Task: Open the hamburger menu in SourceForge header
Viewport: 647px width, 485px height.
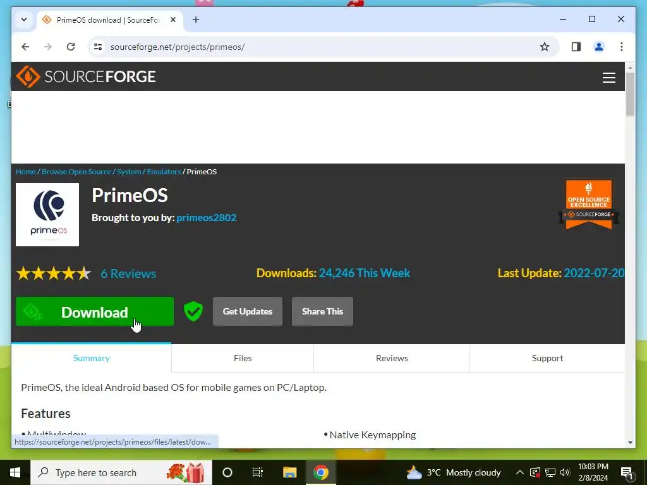Action: coord(608,77)
